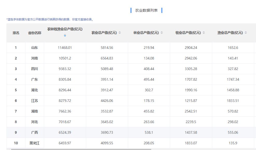Select province 河南

[34, 58]
